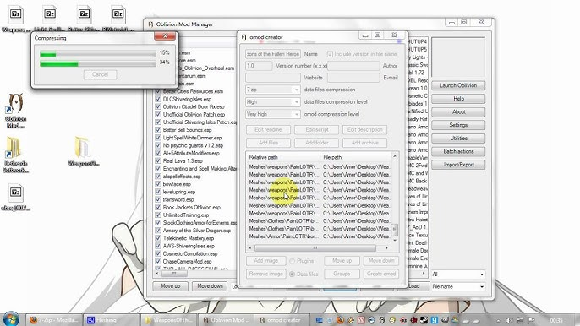
Task: Click the lower 34% compression progress bar
Action: pyautogui.click(x=98, y=64)
